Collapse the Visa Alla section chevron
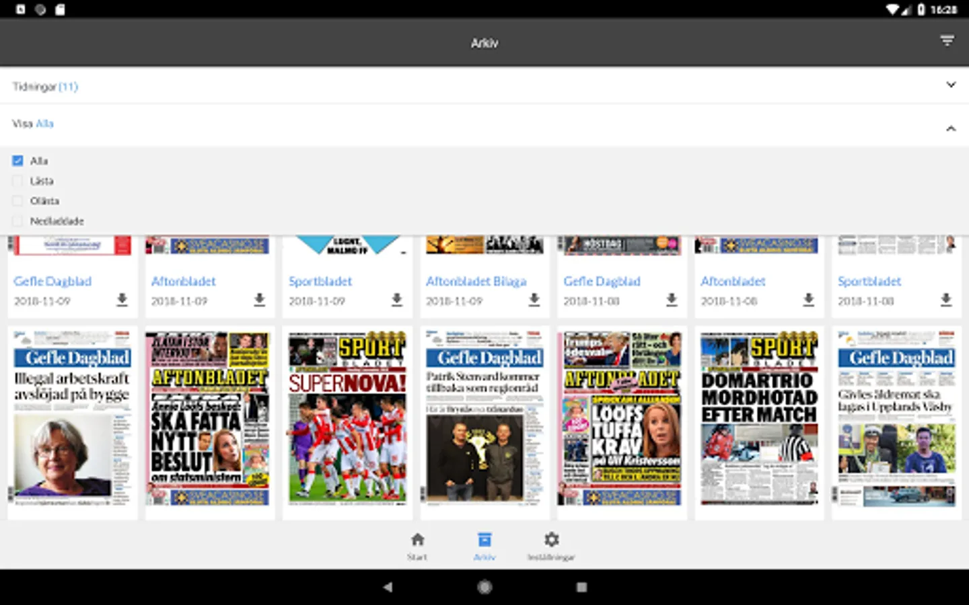969x605 pixels. [x=951, y=128]
